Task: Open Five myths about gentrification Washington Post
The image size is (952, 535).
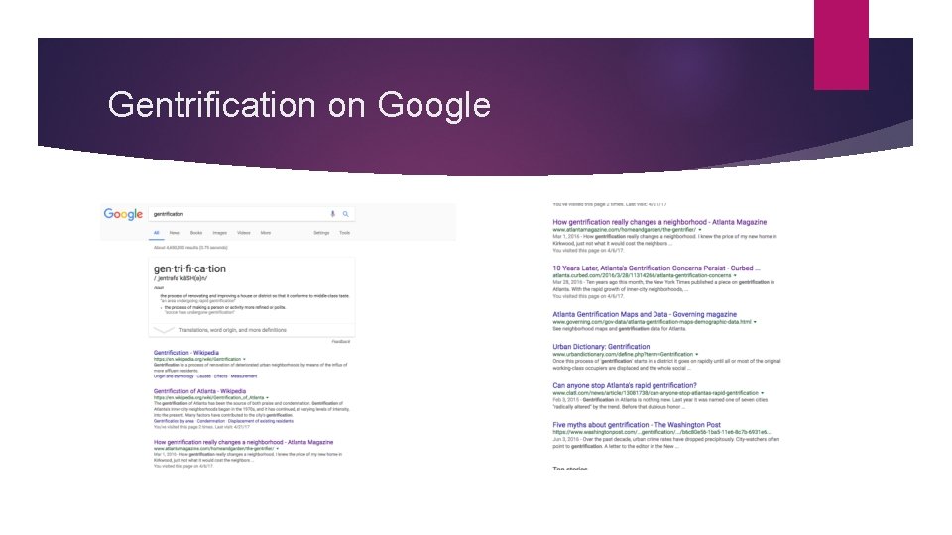Action: tap(637, 425)
